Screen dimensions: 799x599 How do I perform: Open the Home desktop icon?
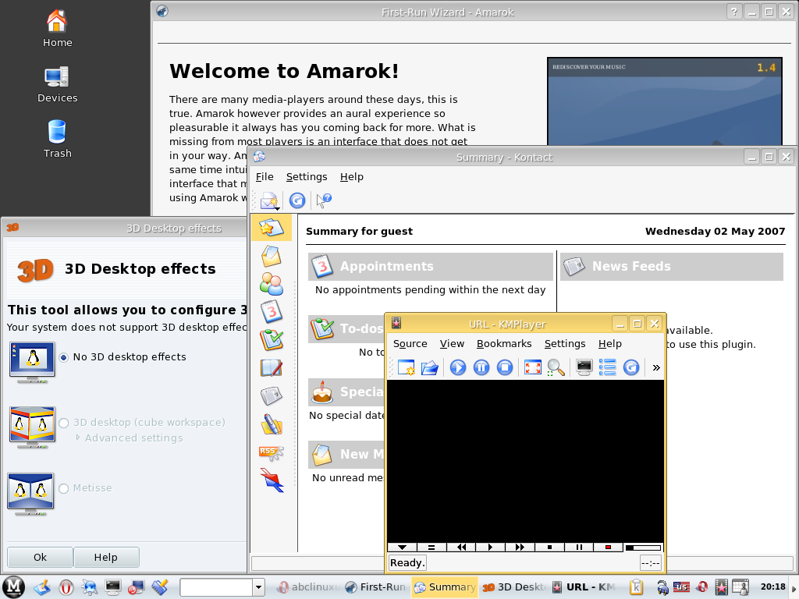56,28
